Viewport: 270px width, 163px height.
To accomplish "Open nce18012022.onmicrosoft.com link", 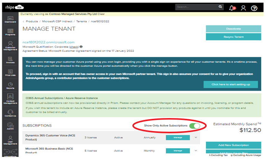I will (x=48, y=42).
